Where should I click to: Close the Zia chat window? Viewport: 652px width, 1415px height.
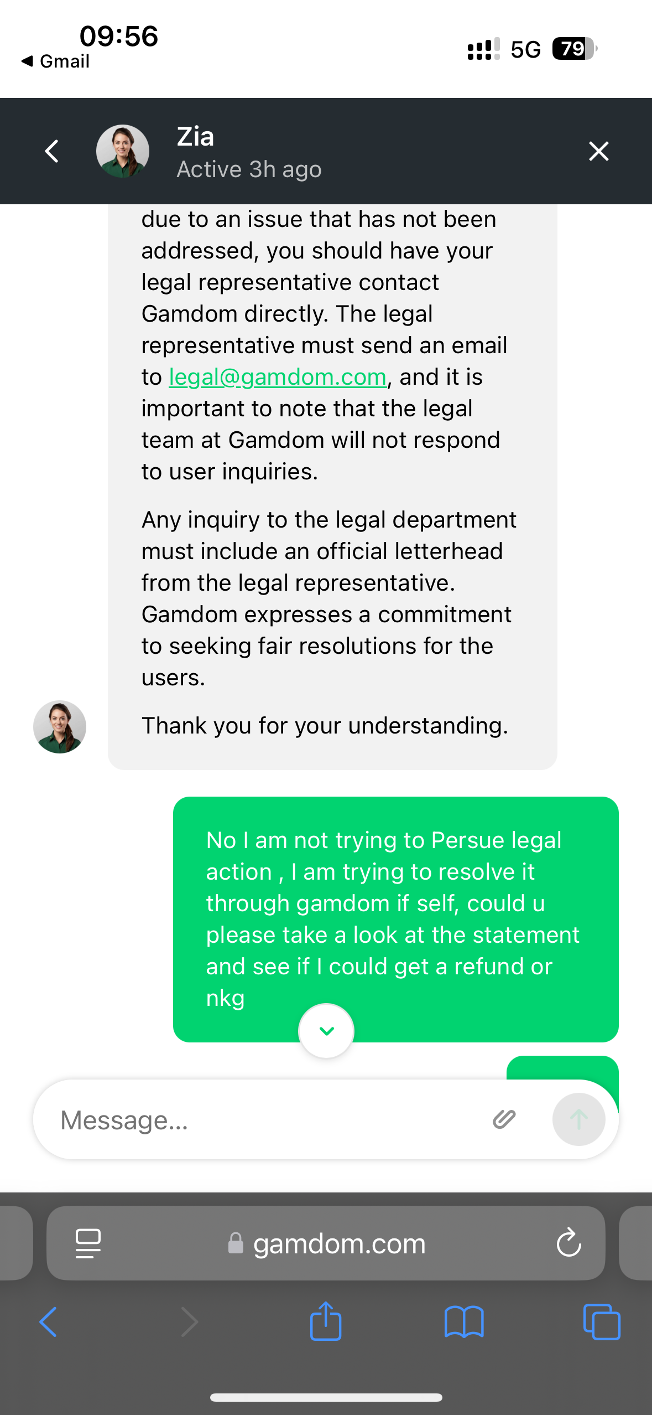click(x=598, y=151)
